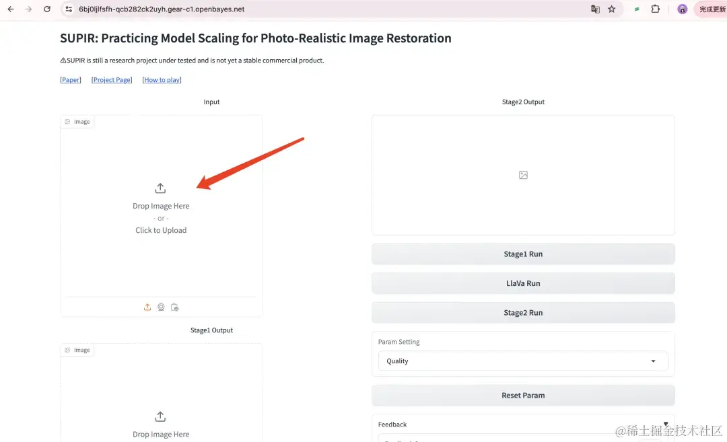Open the Paper link

71,79
